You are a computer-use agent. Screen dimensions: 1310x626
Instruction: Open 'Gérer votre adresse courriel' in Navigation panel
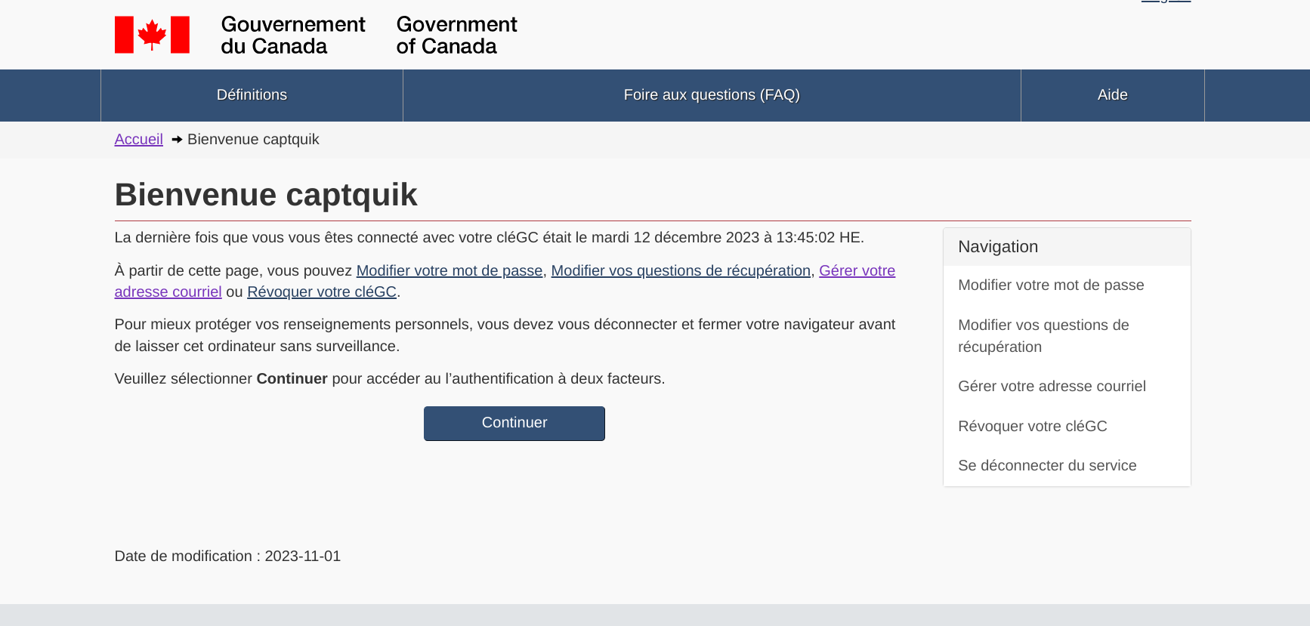1051,387
